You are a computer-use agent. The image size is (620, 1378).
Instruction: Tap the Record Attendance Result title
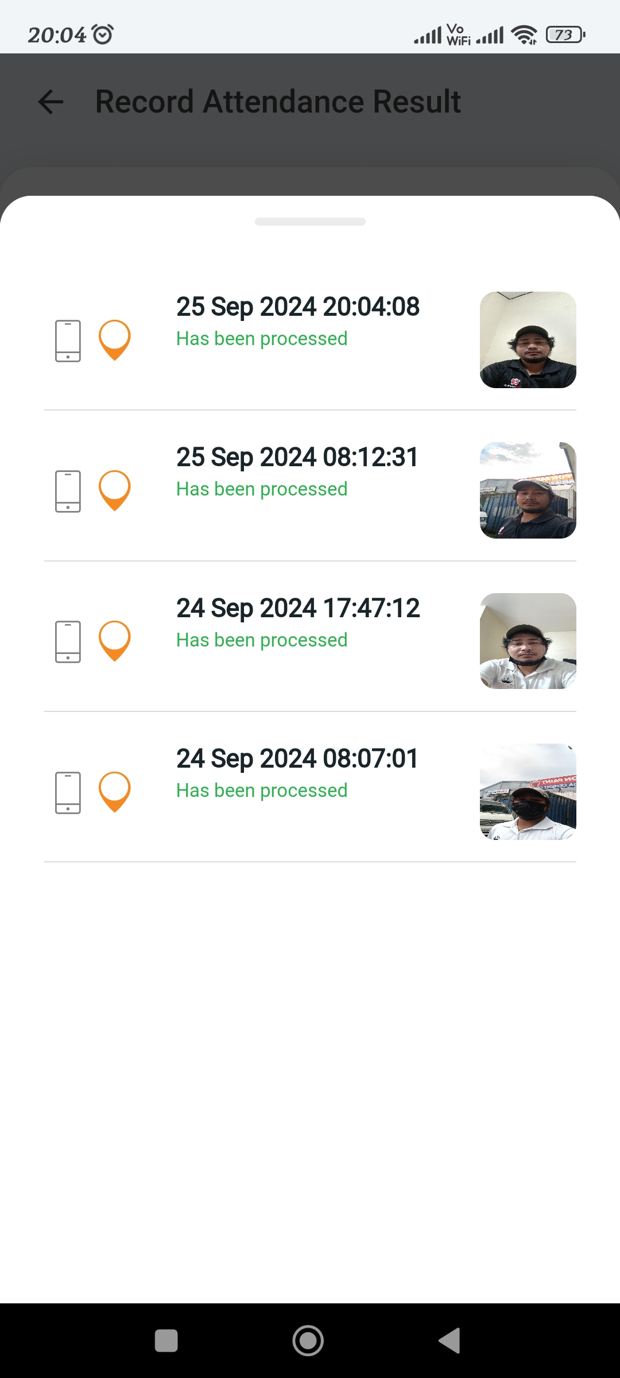point(278,102)
